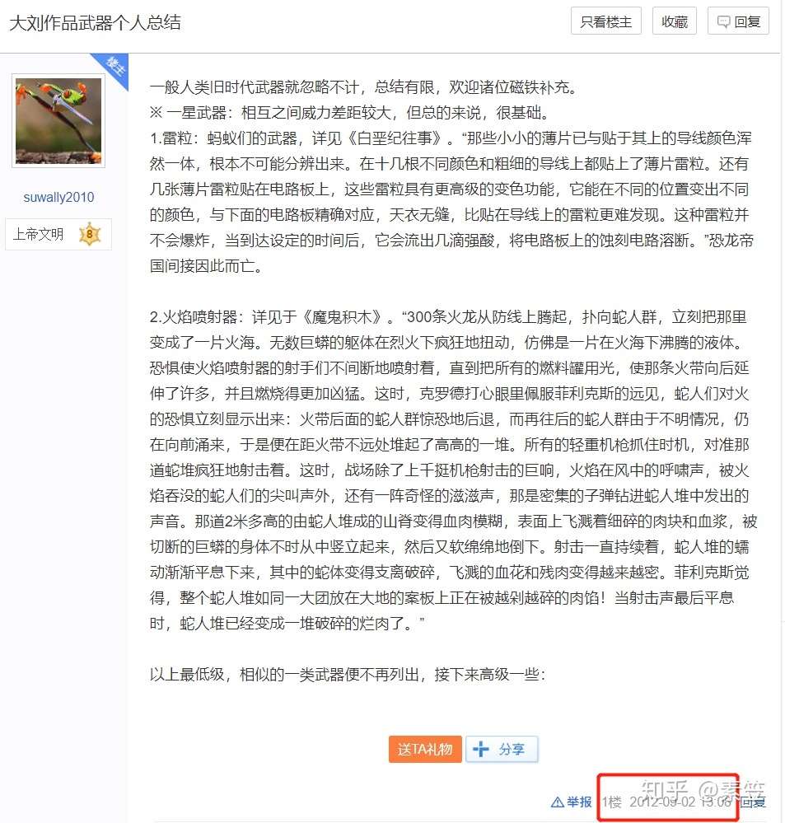Click the 1楼 floor number label
Viewport: 785px width, 823px height.
pyautogui.click(x=610, y=802)
